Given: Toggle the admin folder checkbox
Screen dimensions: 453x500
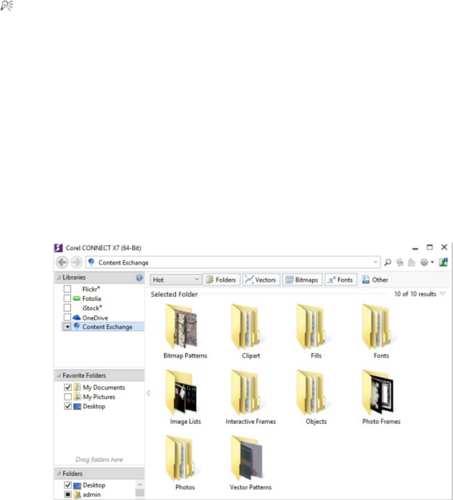Looking at the screenshot, I should pyautogui.click(x=68, y=494).
